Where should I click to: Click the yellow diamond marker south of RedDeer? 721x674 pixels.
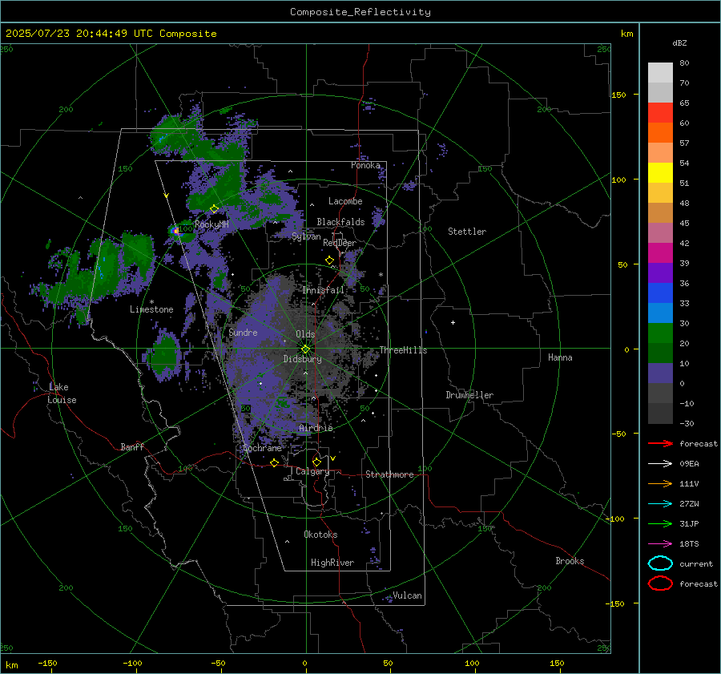point(330,260)
